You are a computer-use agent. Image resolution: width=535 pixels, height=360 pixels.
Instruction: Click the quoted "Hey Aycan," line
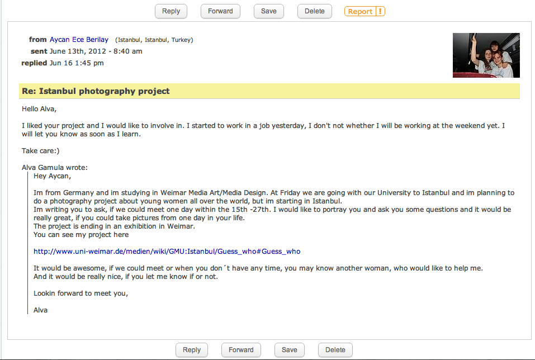[52, 176]
